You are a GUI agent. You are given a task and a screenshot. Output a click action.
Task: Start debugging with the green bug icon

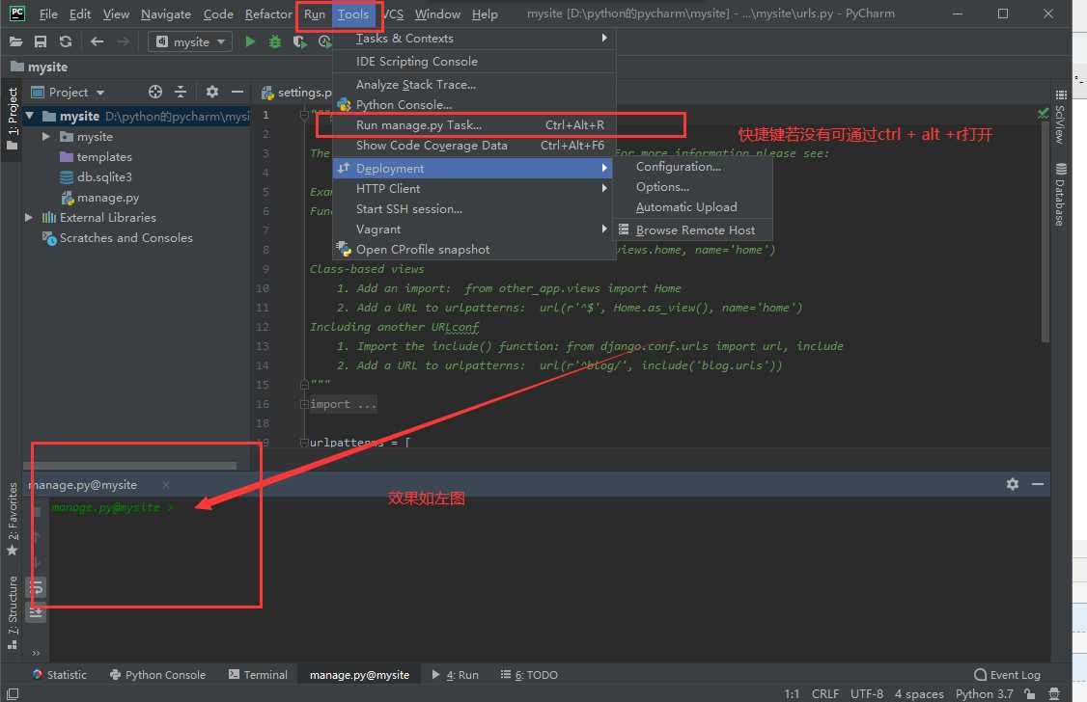275,42
